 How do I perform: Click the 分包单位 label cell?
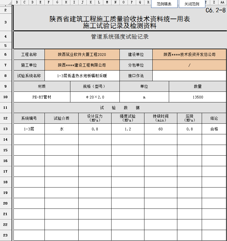point(136,65)
